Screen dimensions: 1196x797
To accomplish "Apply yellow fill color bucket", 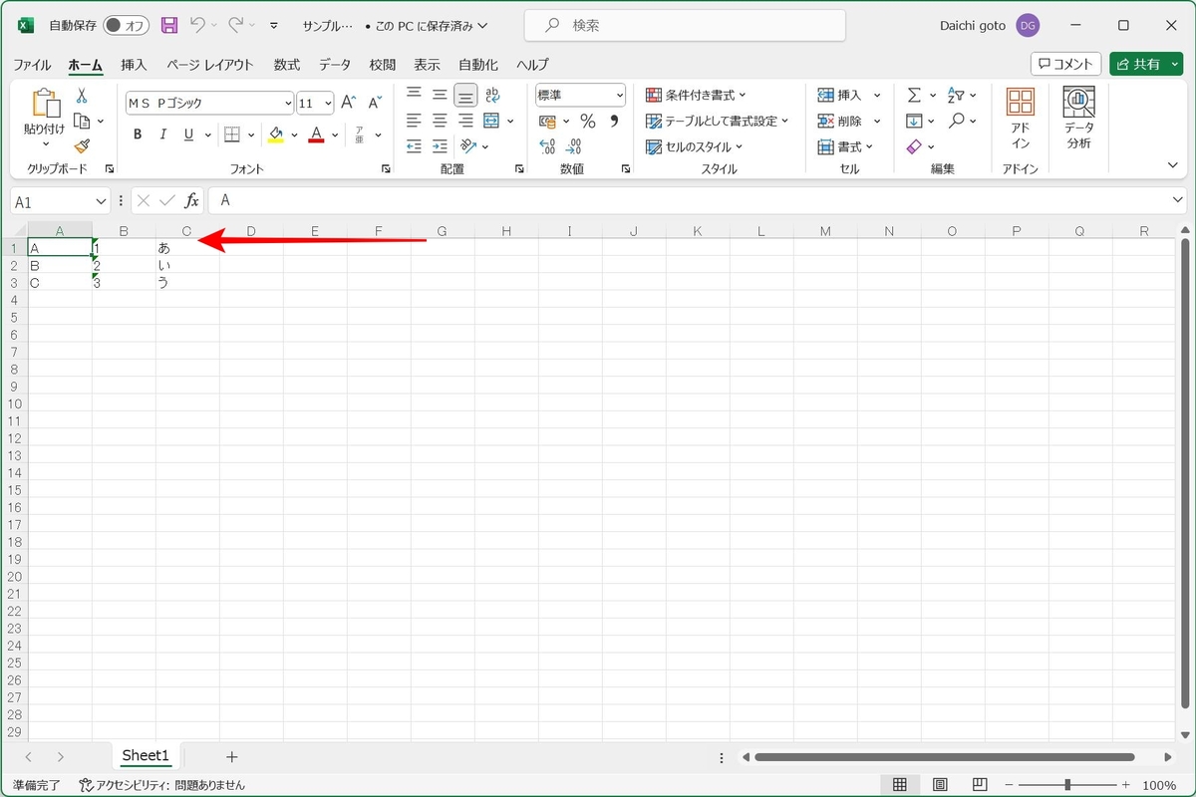I will (x=276, y=134).
